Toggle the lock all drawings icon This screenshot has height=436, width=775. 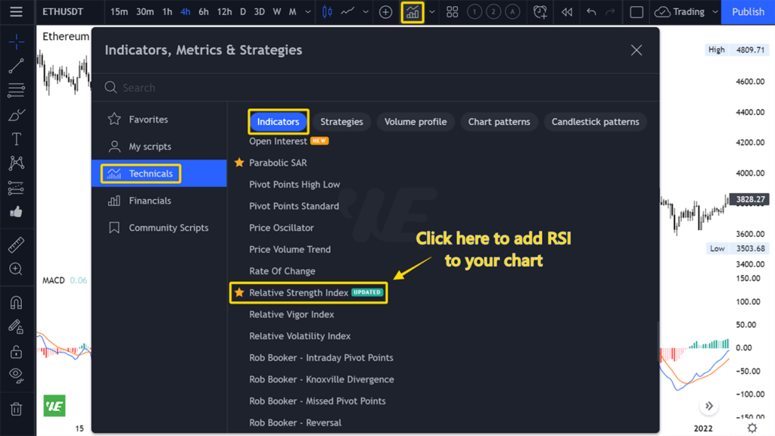tap(16, 352)
